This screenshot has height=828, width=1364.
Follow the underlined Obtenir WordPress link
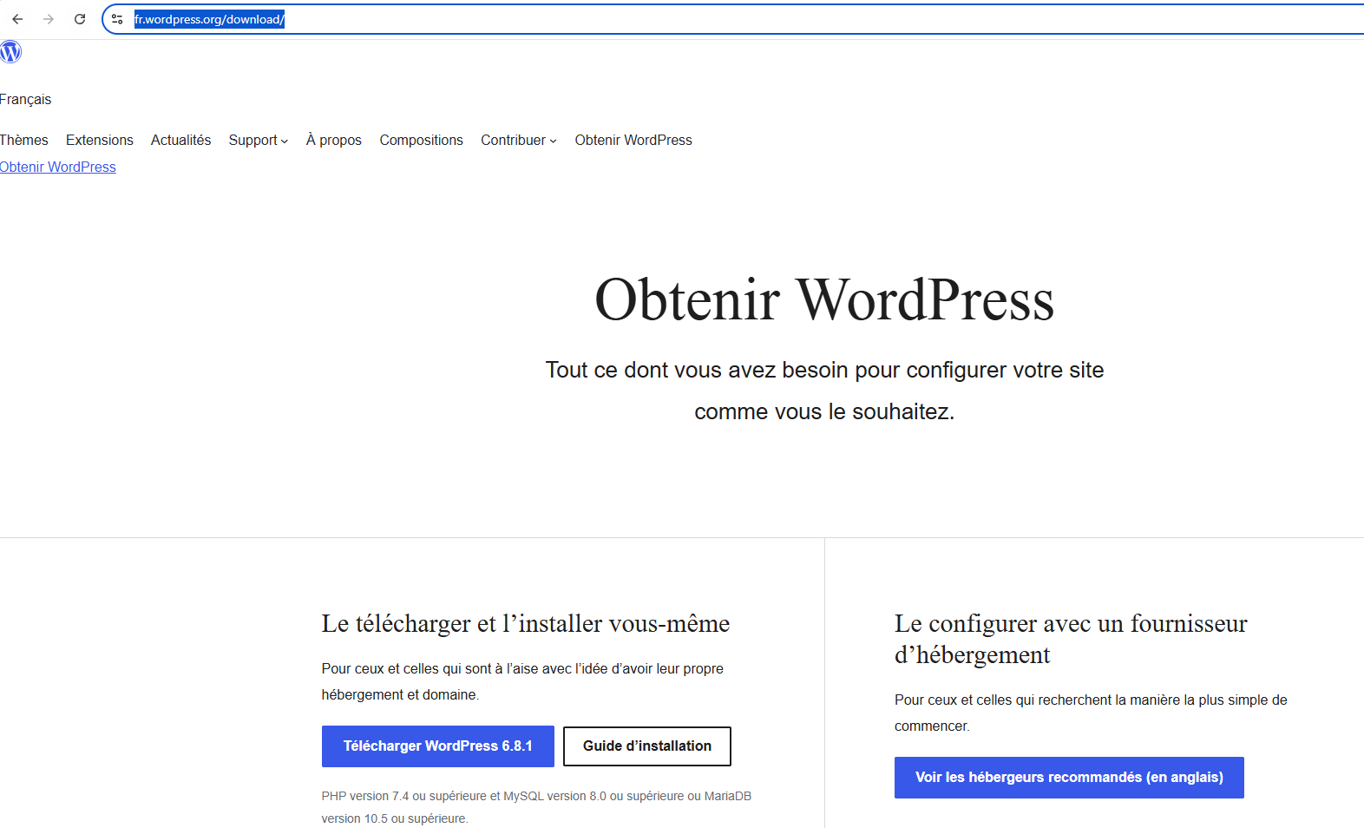click(x=58, y=167)
